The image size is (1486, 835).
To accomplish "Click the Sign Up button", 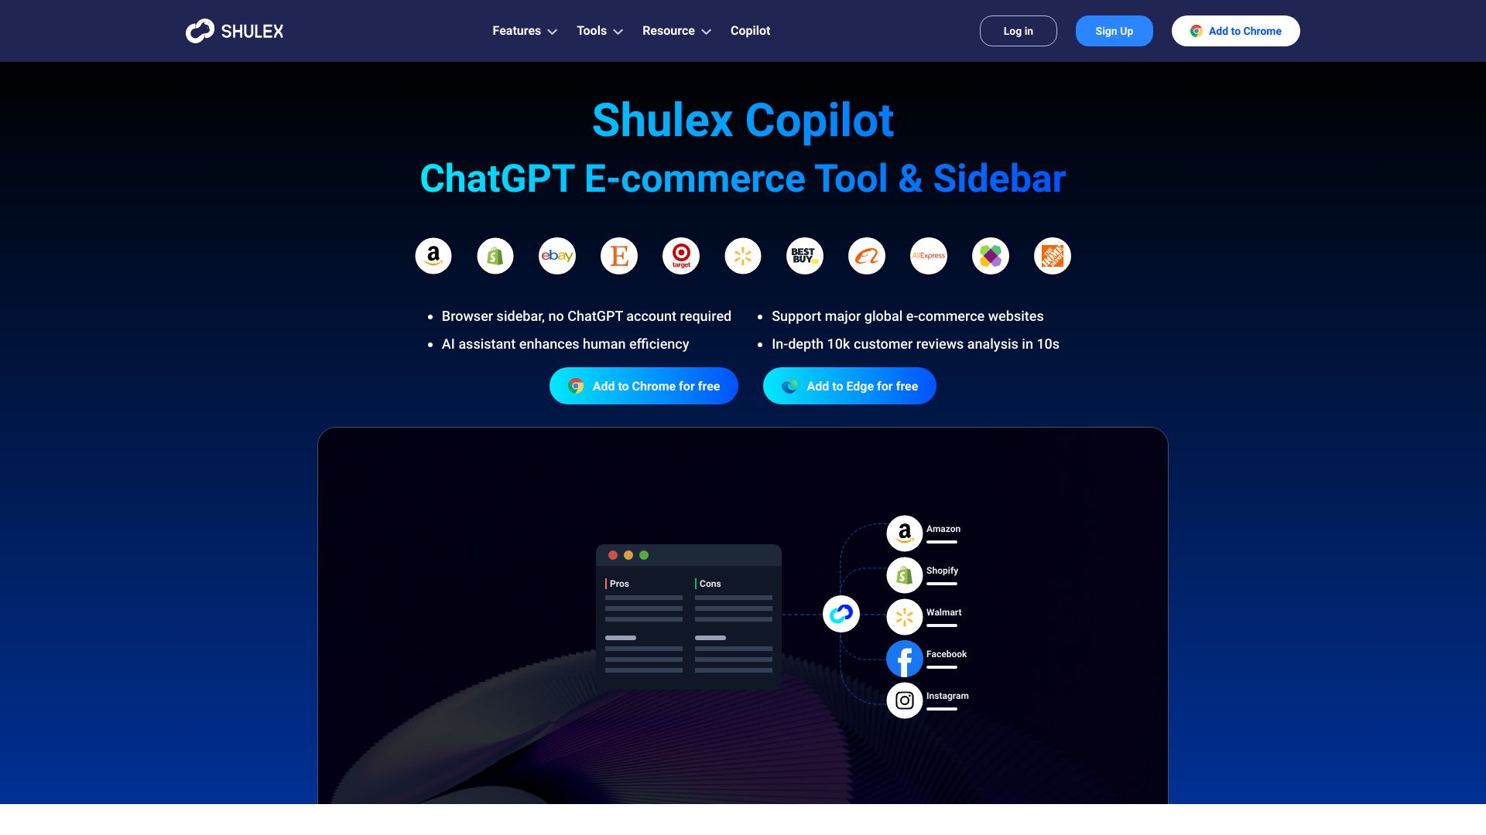I will point(1114,31).
